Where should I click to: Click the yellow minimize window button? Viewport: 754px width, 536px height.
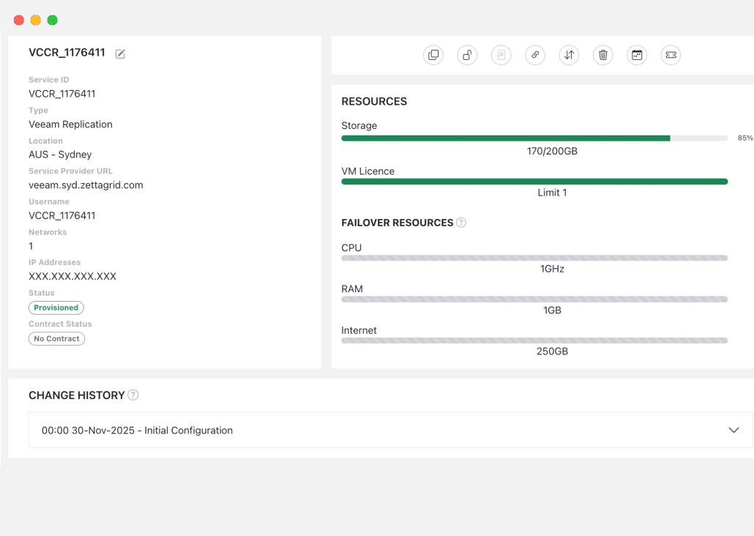[36, 21]
